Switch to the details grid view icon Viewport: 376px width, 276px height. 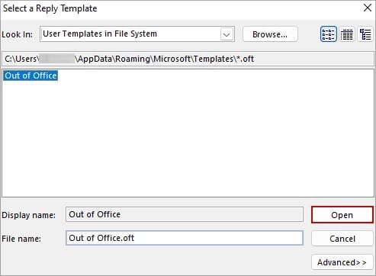pos(347,34)
